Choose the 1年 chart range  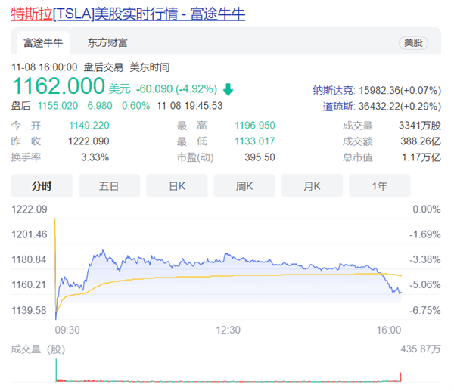[x=380, y=186]
